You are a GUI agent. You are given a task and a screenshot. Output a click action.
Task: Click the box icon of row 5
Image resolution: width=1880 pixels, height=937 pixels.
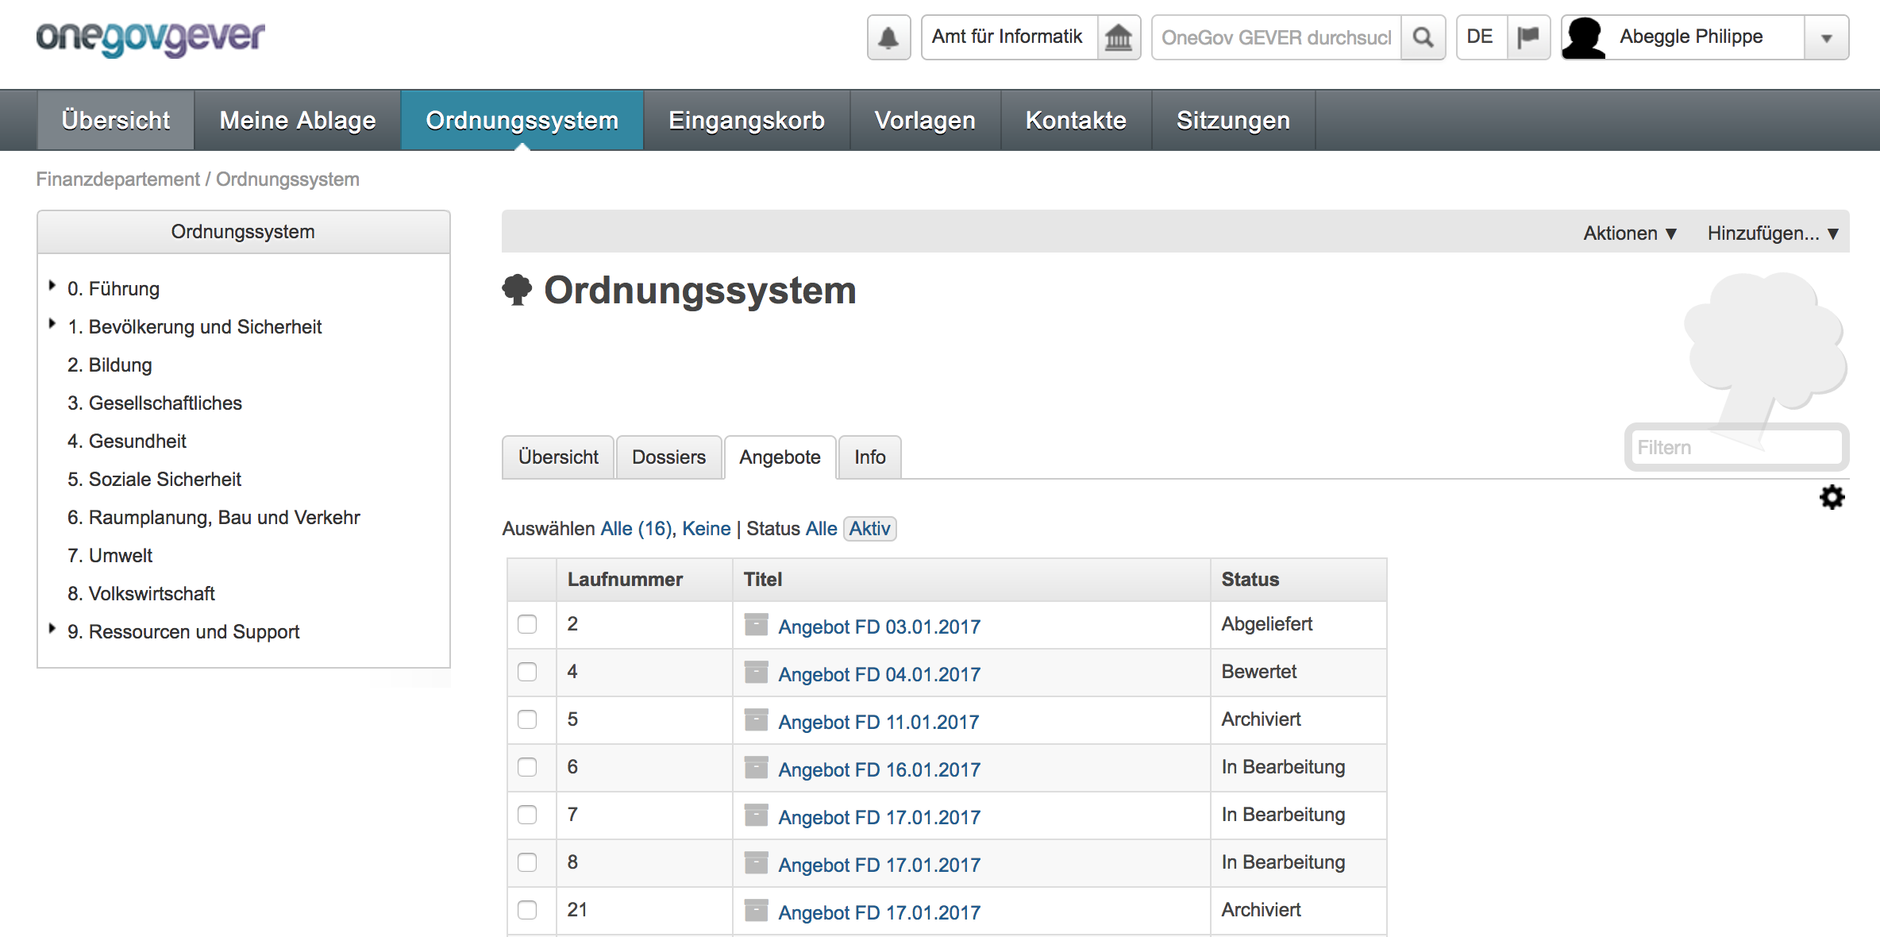tap(756, 720)
